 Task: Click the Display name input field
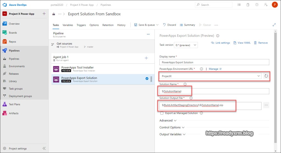click(214, 62)
